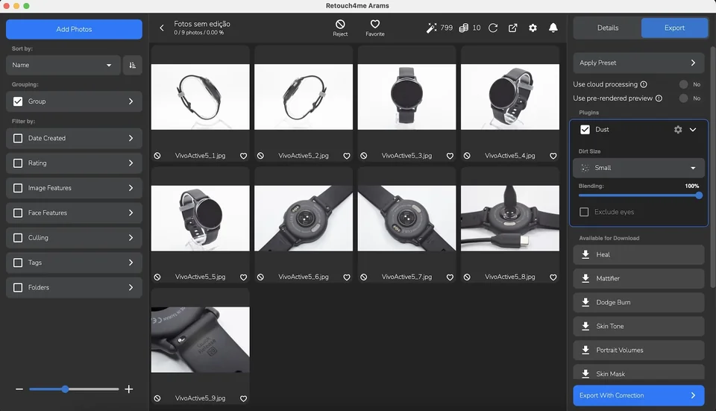Click cloud processing info icon

pyautogui.click(x=644, y=84)
